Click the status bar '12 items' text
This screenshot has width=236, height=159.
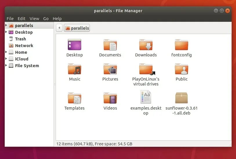click(65, 144)
